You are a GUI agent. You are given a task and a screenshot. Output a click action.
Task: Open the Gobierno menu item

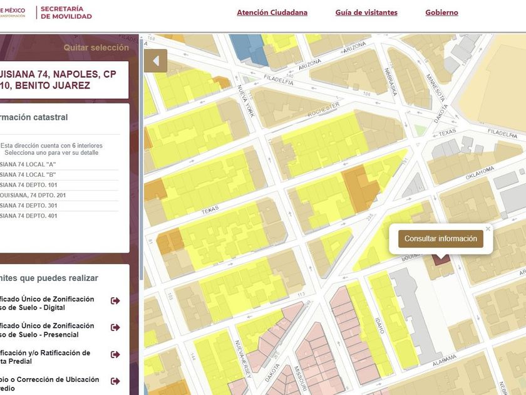click(441, 13)
